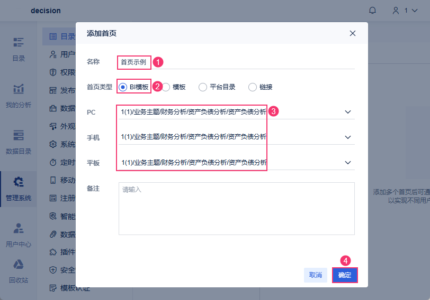
Task: Click the paperclip icon beside 数据 in menu
Action: (x=53, y=235)
